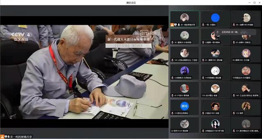Image resolution: width=262 pixels, height=139 pixels.
Task: Select 147-工业设计研究生-耿梦瑶 participant tile
Action: click(x=246, y=90)
